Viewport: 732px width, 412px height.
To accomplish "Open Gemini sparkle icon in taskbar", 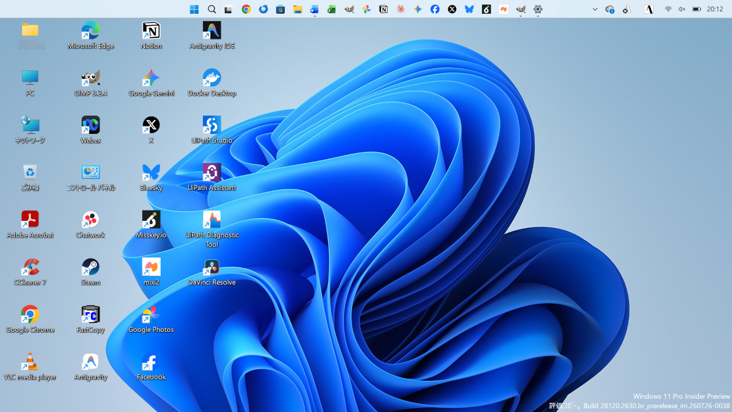I will click(x=417, y=9).
